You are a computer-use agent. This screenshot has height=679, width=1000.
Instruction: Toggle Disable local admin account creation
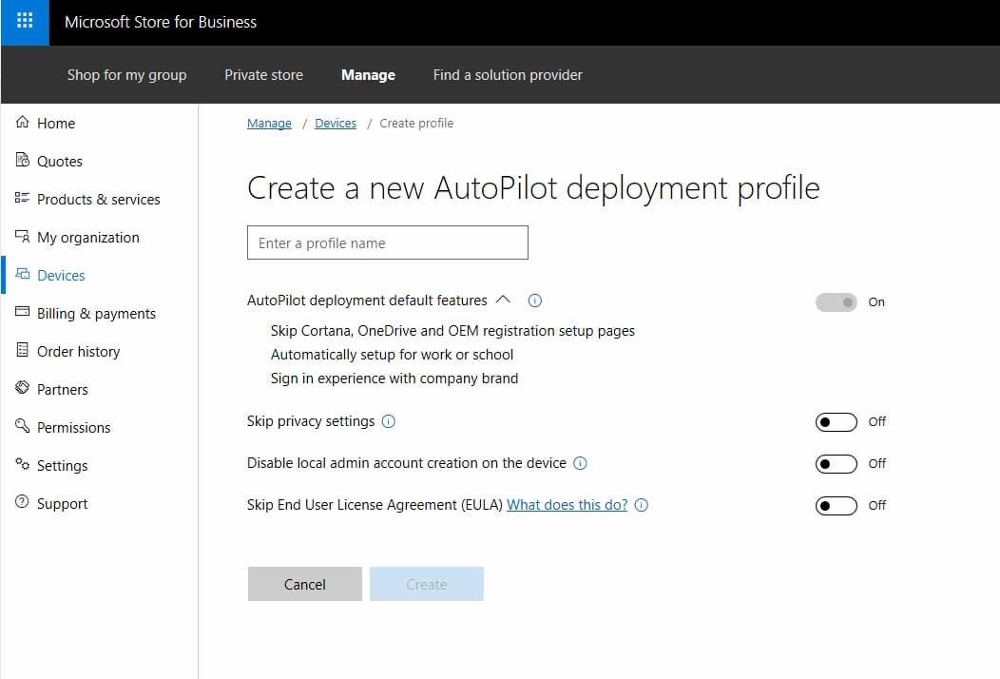click(x=836, y=463)
